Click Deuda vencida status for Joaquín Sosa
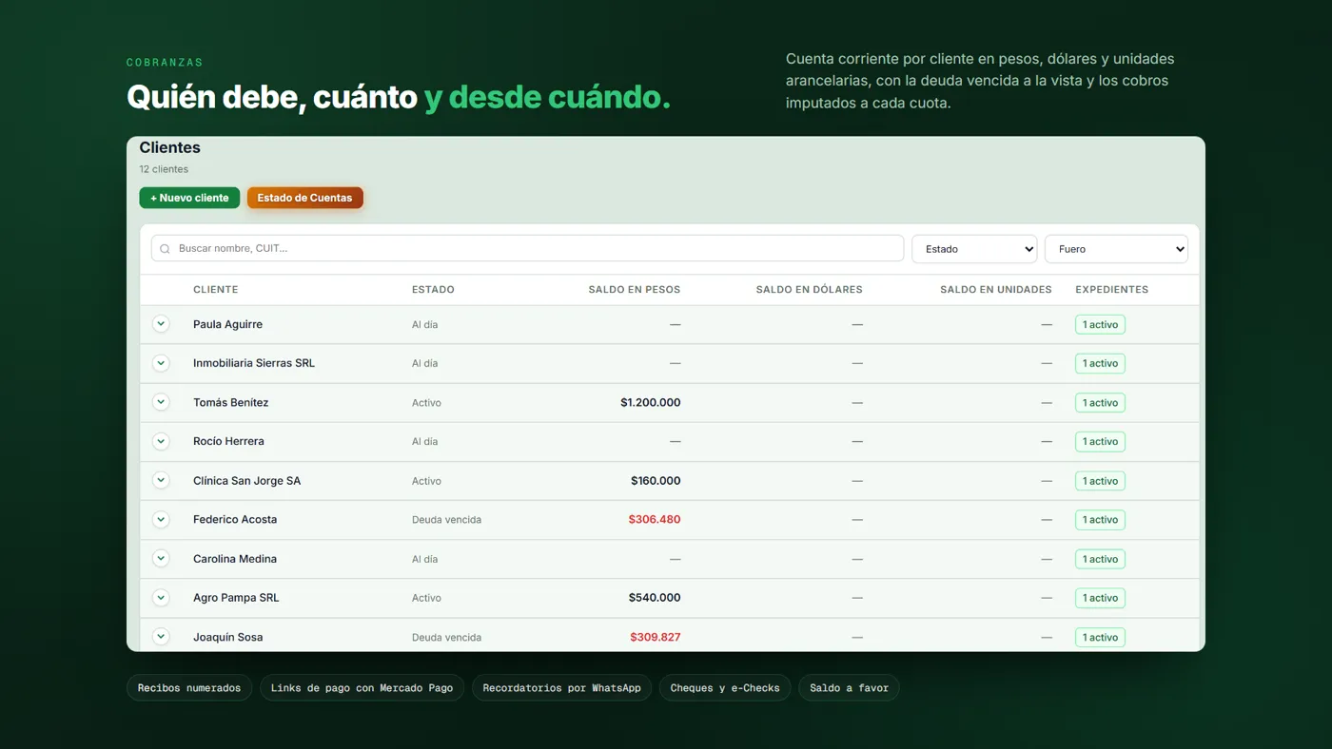1332x749 pixels. (446, 637)
